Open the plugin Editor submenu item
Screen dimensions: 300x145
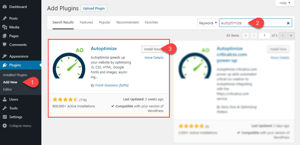7,90
